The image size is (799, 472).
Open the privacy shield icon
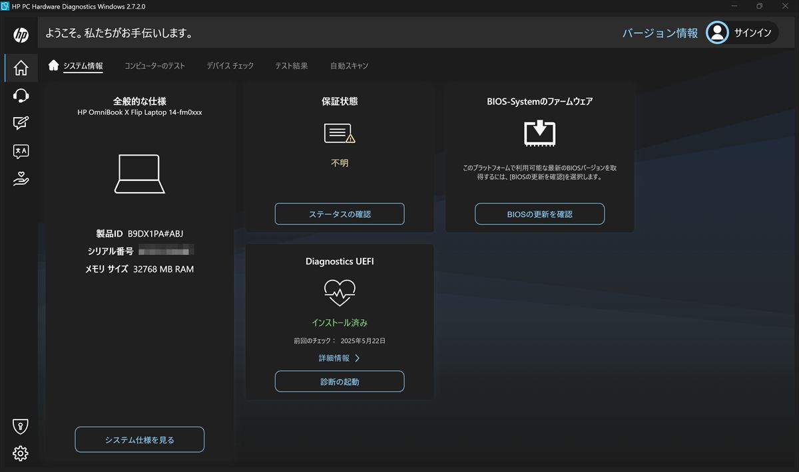click(x=21, y=426)
